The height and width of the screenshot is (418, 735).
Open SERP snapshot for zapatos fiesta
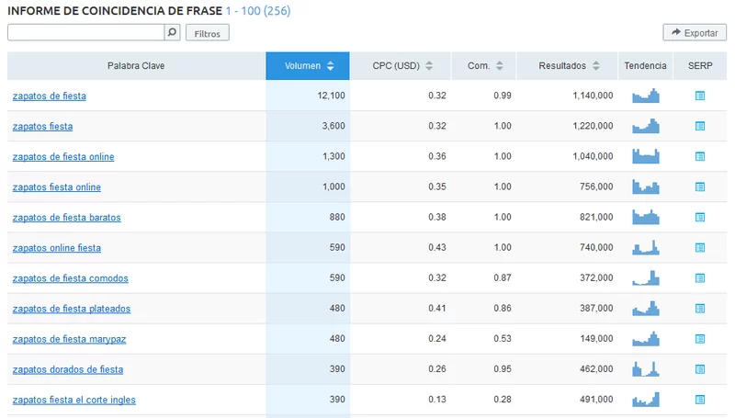click(700, 126)
